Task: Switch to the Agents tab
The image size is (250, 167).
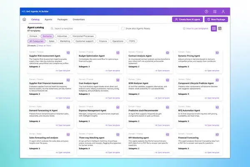Action: click(48, 19)
